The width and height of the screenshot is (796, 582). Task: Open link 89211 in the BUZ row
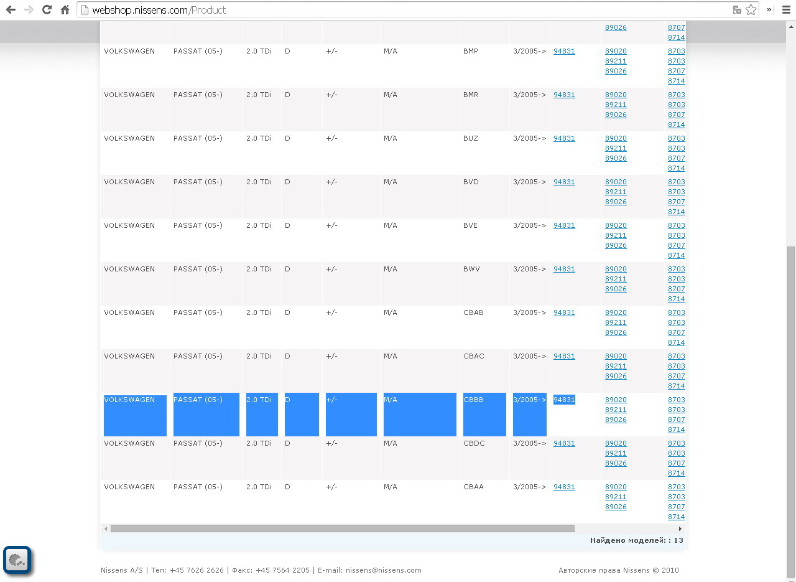[616, 148]
